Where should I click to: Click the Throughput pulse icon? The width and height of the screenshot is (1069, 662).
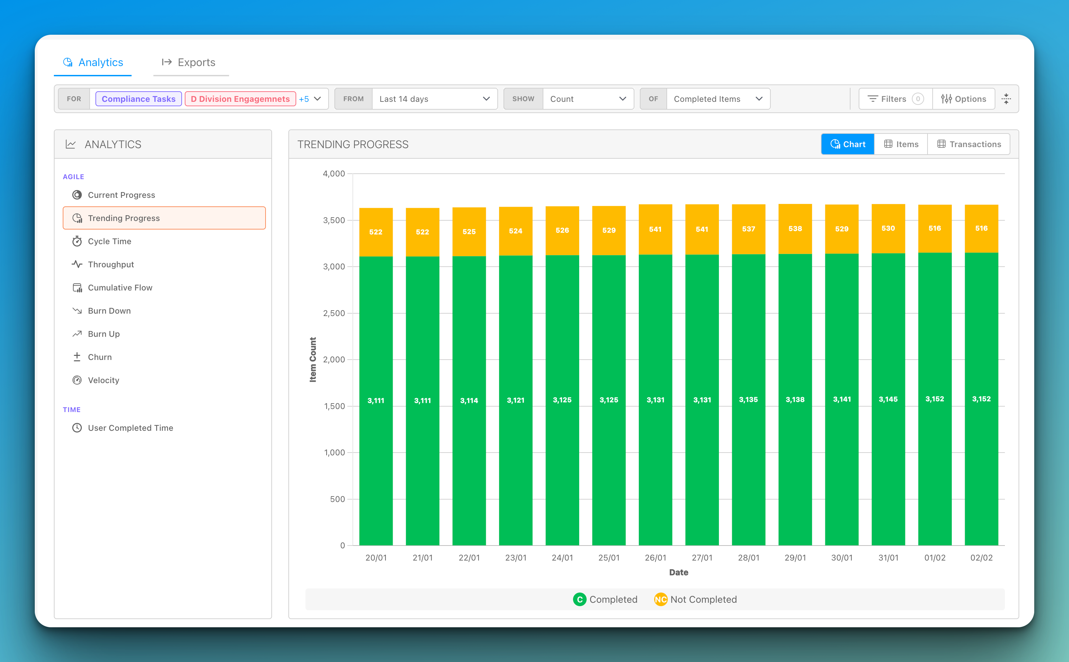point(77,265)
